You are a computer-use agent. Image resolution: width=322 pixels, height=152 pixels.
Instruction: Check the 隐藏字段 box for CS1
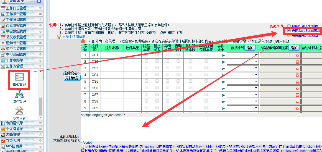click(x=147, y=55)
